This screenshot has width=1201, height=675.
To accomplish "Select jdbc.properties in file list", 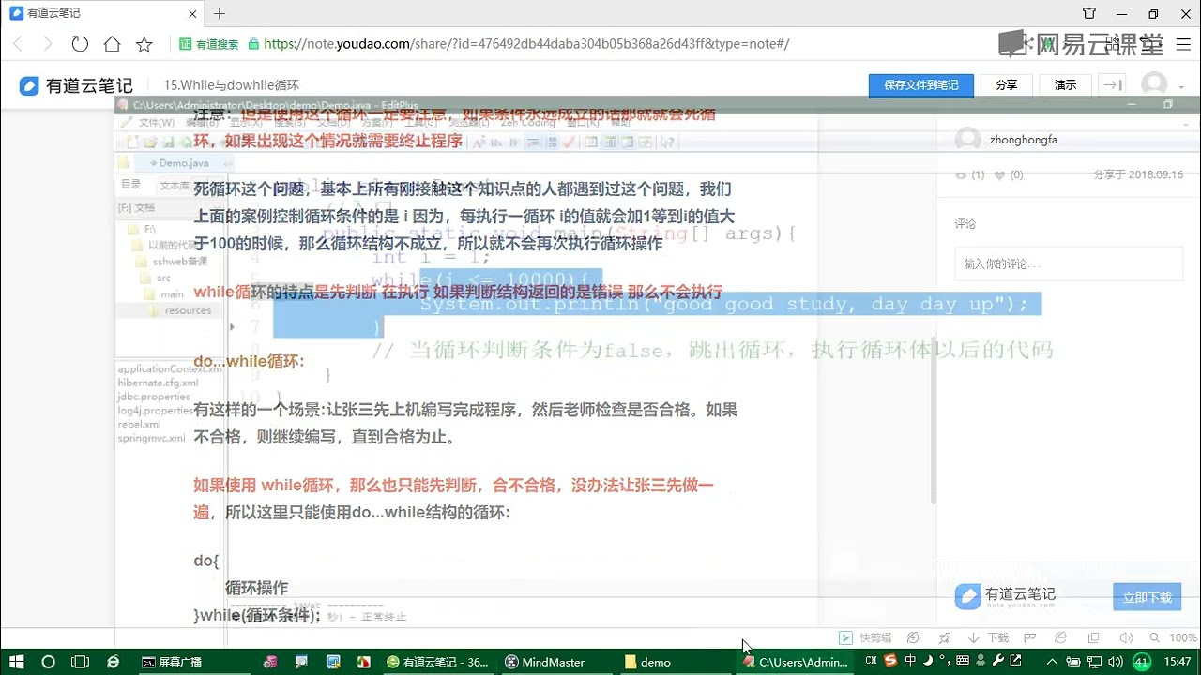I will tap(155, 397).
